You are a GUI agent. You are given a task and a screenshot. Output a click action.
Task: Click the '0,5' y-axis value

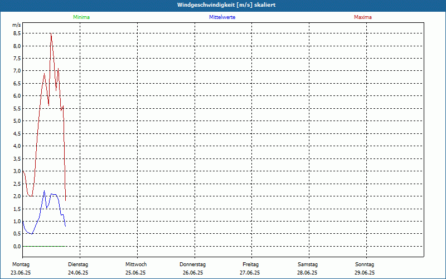click(17, 234)
